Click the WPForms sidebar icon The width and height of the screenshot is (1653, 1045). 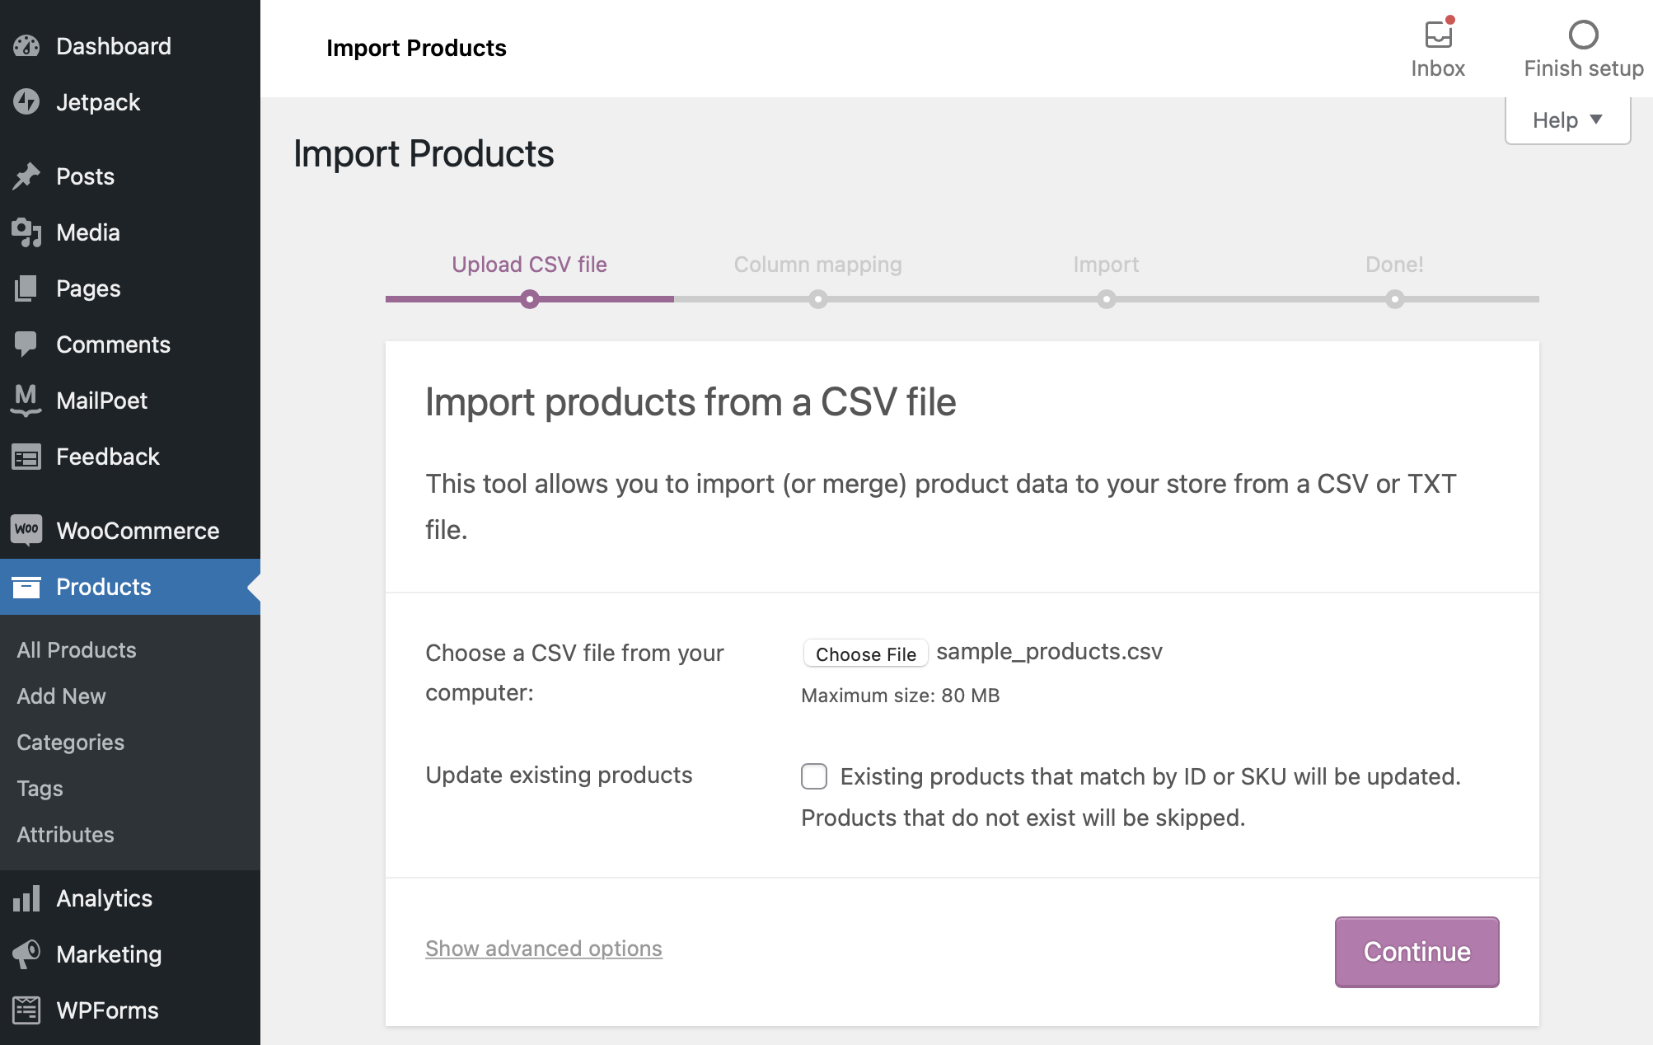[27, 1010]
